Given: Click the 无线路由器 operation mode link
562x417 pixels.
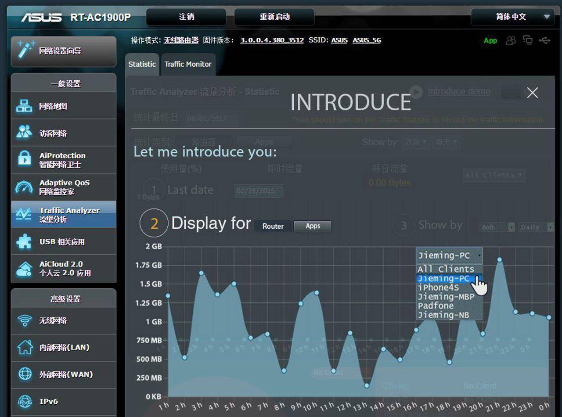Looking at the screenshot, I should (x=181, y=40).
